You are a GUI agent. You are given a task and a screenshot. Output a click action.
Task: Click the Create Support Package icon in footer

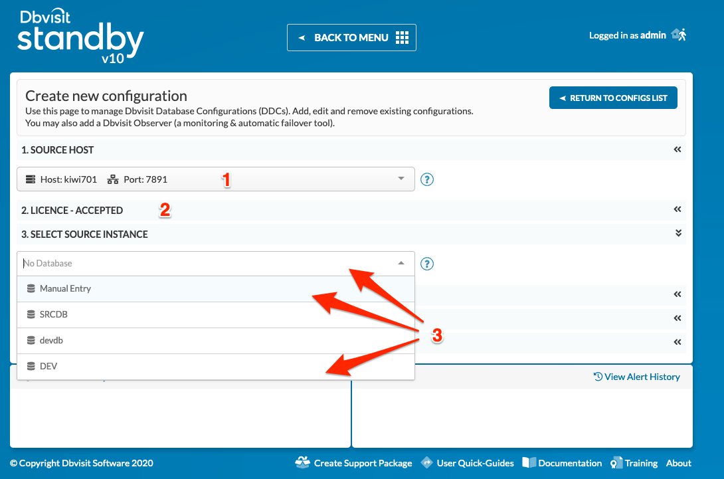point(303,462)
